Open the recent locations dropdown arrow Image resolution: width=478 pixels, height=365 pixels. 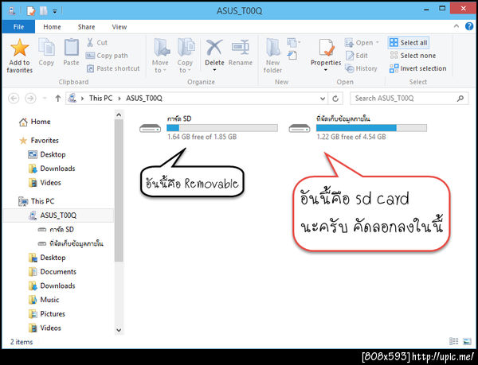coord(45,99)
